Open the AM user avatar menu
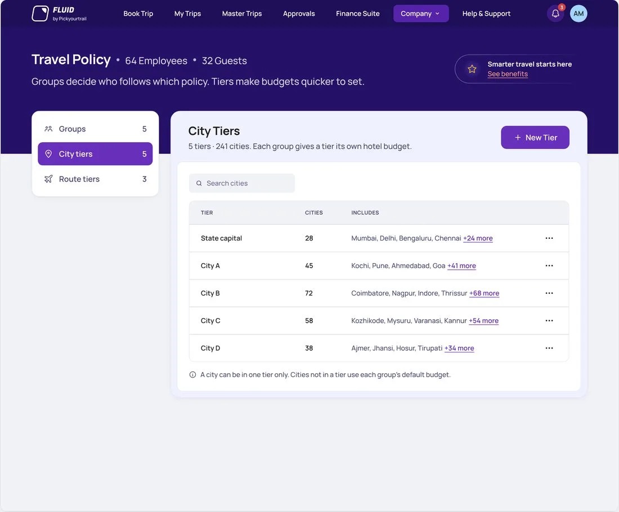The image size is (619, 512). [578, 14]
